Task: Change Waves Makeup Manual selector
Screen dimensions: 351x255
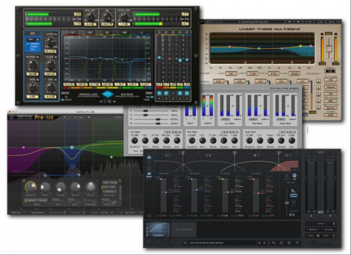Action: pos(330,87)
